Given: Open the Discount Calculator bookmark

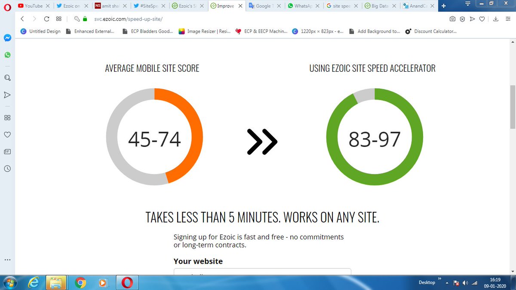Looking at the screenshot, I should click(x=430, y=31).
